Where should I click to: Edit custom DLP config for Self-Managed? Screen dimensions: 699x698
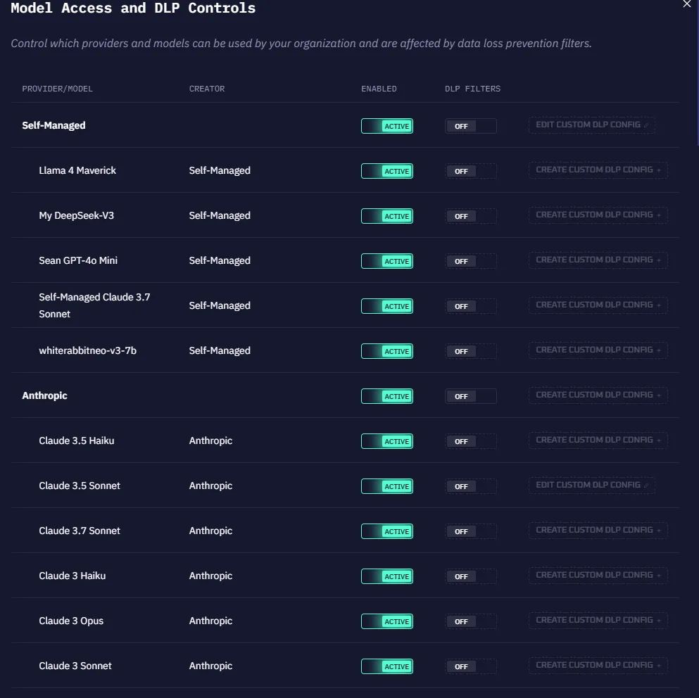click(x=592, y=125)
